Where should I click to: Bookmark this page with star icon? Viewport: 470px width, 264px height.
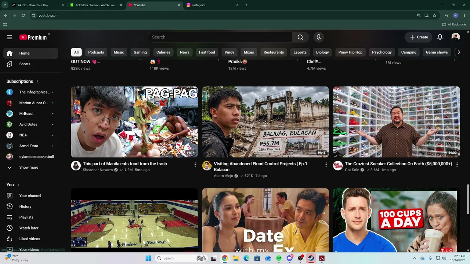pyautogui.click(x=434, y=15)
